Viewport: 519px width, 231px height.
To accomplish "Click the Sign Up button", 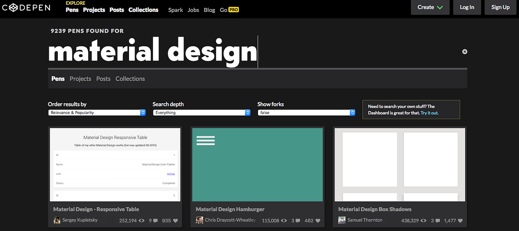I will click(500, 7).
